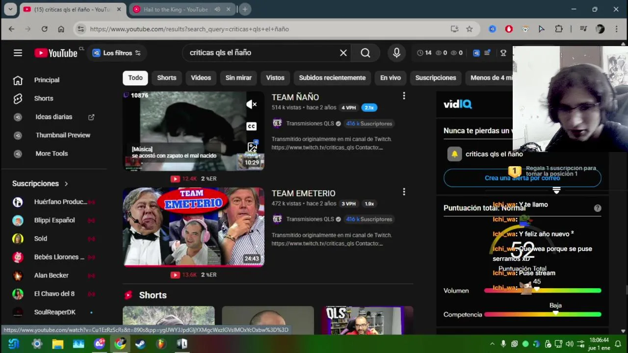Open the tab search dropdown arrow
The width and height of the screenshot is (628, 353).
tap(10, 9)
